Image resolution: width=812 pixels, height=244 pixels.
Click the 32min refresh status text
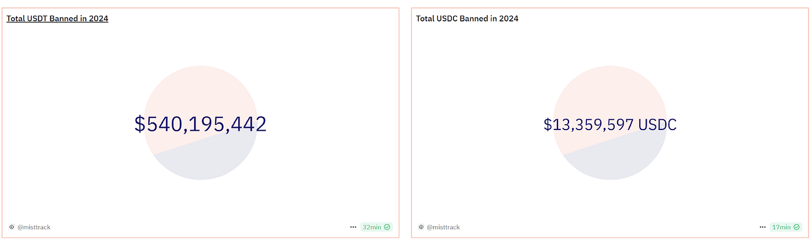(372, 227)
